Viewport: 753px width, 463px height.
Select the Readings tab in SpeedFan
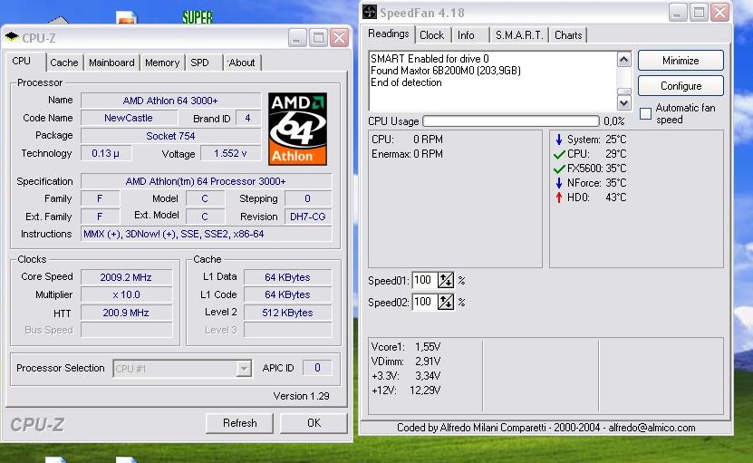coord(389,34)
